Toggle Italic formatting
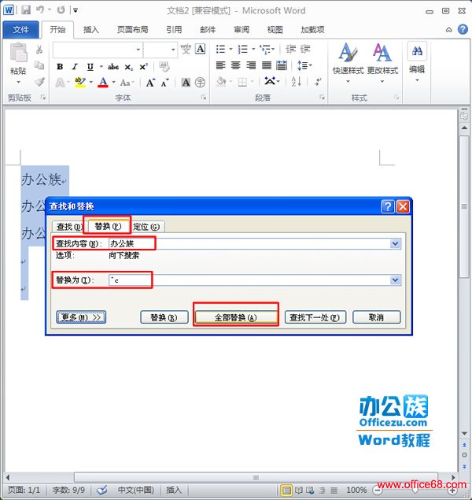472x500 pixels. (75, 67)
